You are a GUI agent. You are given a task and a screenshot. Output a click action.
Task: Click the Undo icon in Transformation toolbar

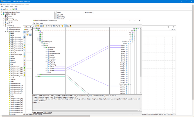coord(57,26)
